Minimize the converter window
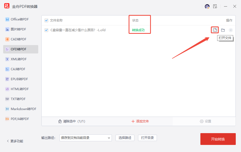The height and width of the screenshot is (152, 241). pyautogui.click(x=226, y=7)
